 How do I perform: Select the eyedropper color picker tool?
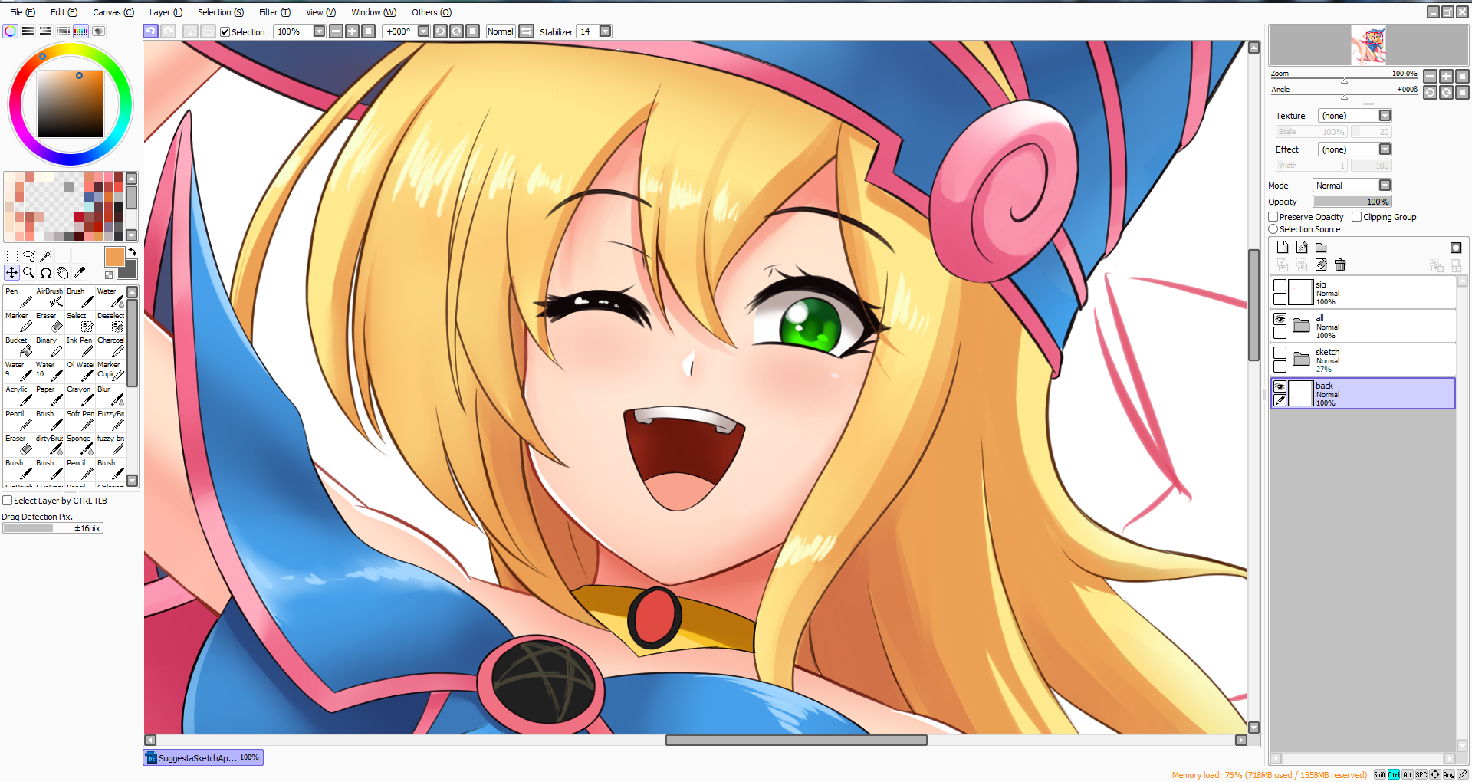pos(80,273)
